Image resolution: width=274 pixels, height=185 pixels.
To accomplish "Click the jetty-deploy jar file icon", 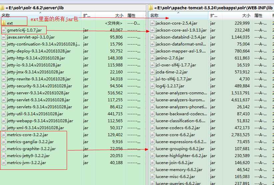I will tap(4, 51).
